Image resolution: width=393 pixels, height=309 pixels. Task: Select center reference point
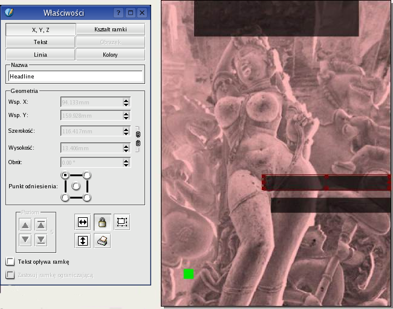click(76, 186)
